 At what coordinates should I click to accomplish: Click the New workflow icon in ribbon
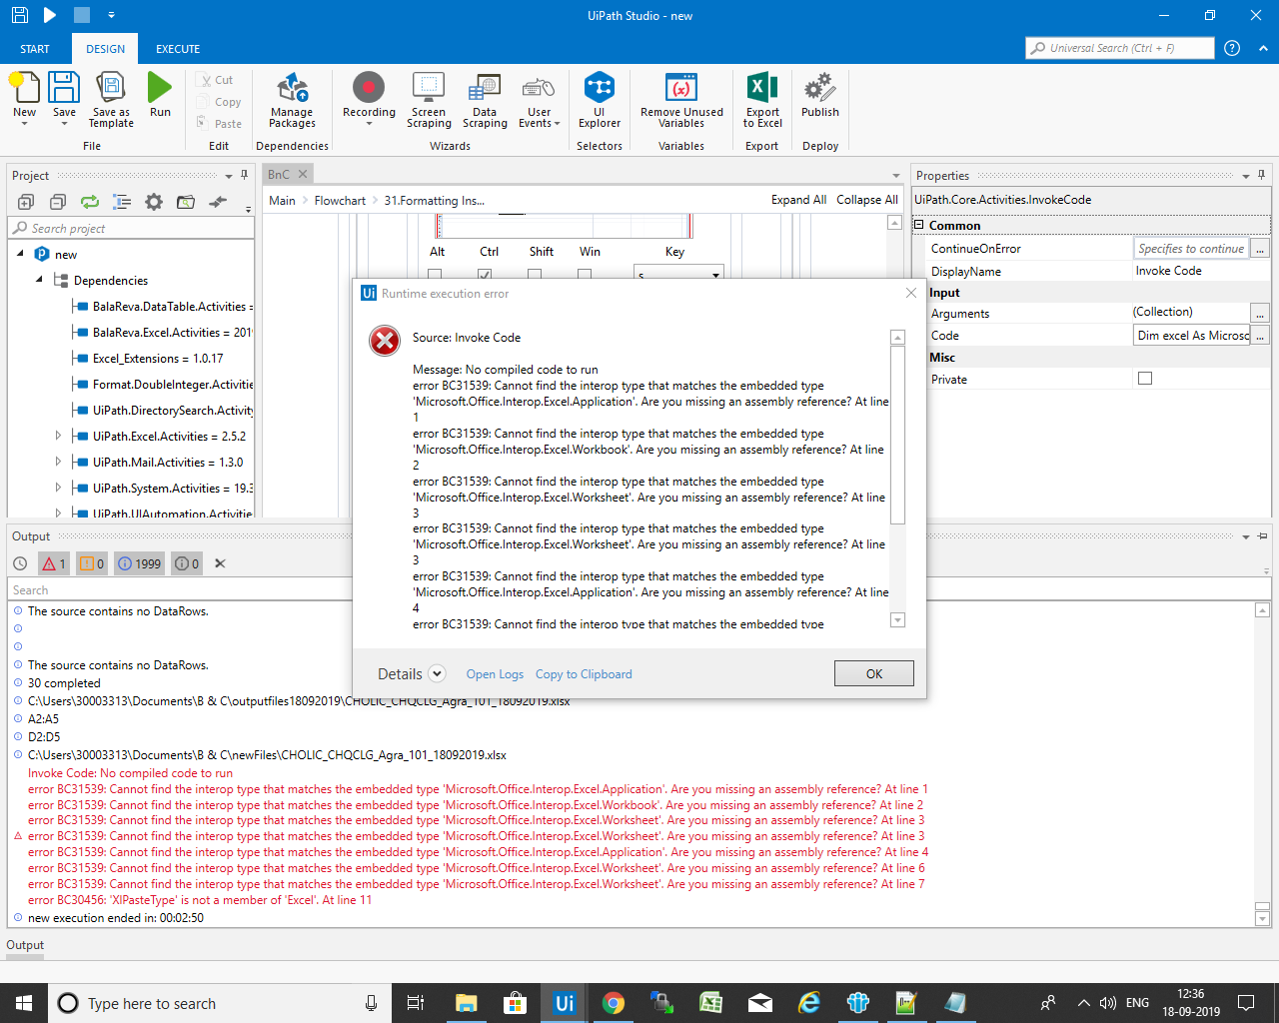(24, 88)
